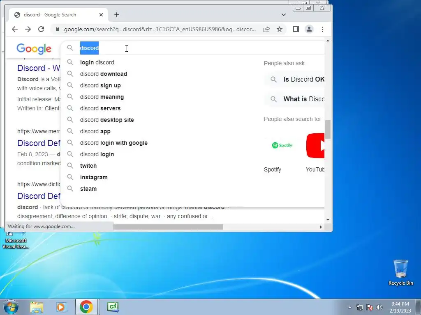Screen dimensions: 421x315
Task: Open the 'Discord Def' result from dictionary site
Action: point(39,196)
